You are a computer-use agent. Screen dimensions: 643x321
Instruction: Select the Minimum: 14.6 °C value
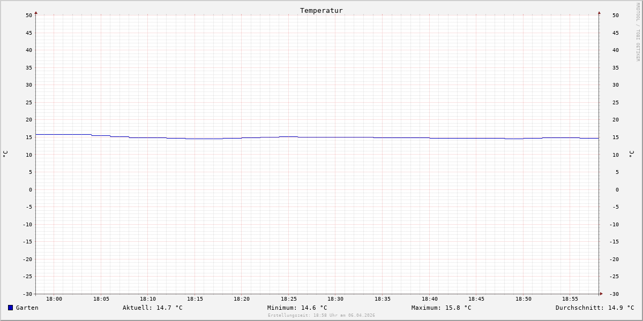coord(297,308)
